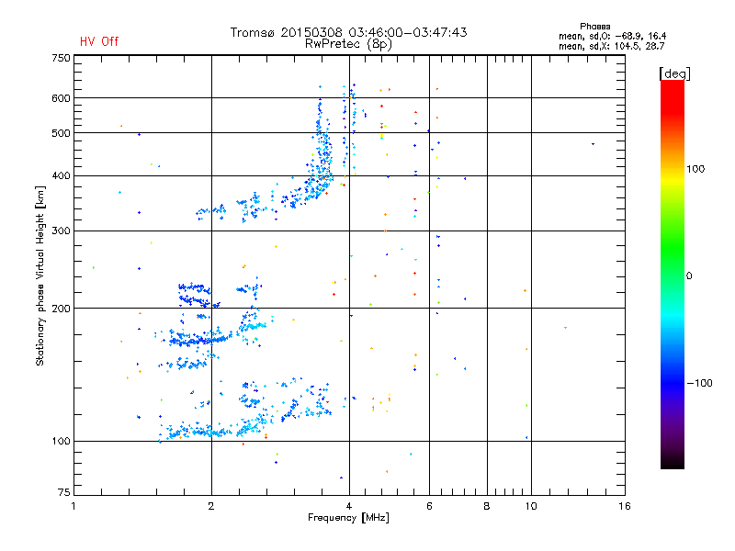The image size is (735, 551).
Task: Click the y-axis tick label "600"
Action: [x=61, y=98]
